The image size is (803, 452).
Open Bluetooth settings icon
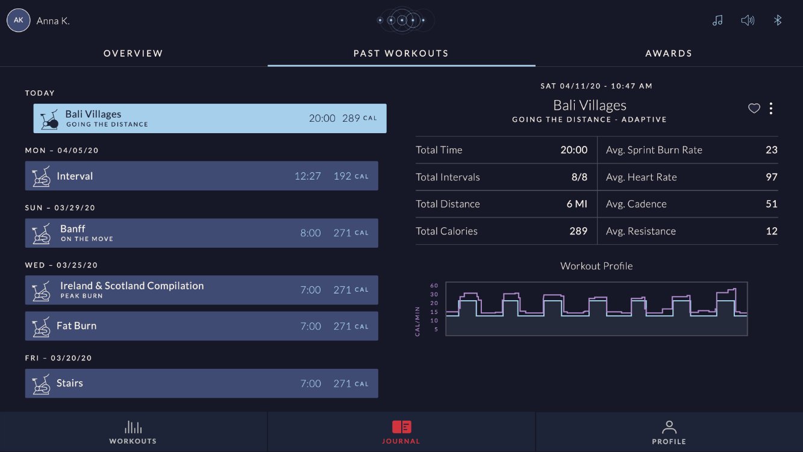(778, 20)
